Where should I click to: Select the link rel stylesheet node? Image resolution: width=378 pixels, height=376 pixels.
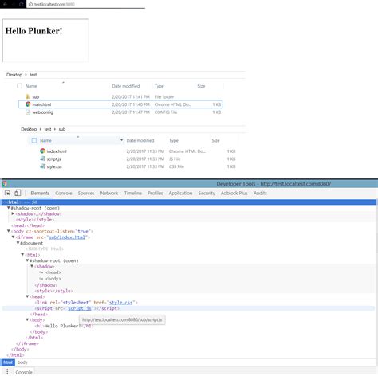[x=86, y=303]
